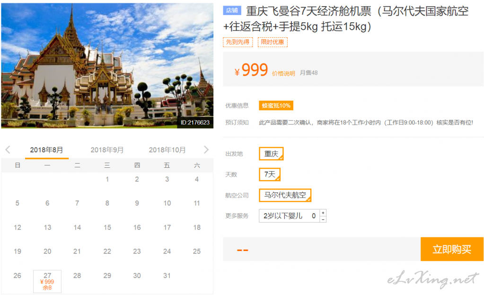The image size is (484, 295).
Task: Select airline 马尔代夫航空
Action: [x=285, y=195]
